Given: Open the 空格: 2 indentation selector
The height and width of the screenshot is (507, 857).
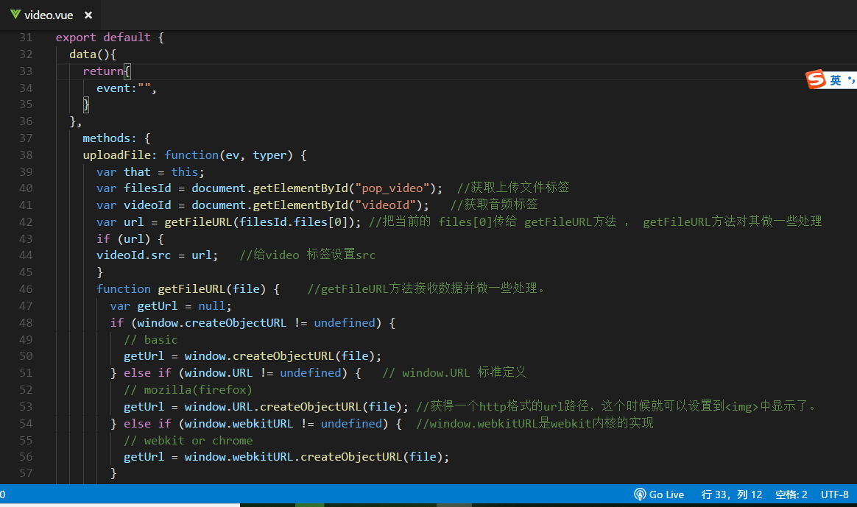Looking at the screenshot, I should coord(791,494).
